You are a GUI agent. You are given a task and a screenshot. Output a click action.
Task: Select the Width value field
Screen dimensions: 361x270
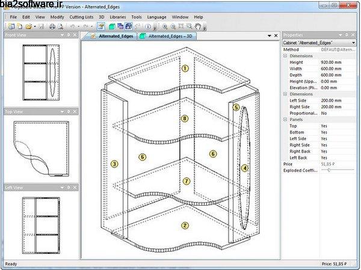[x=338, y=69]
